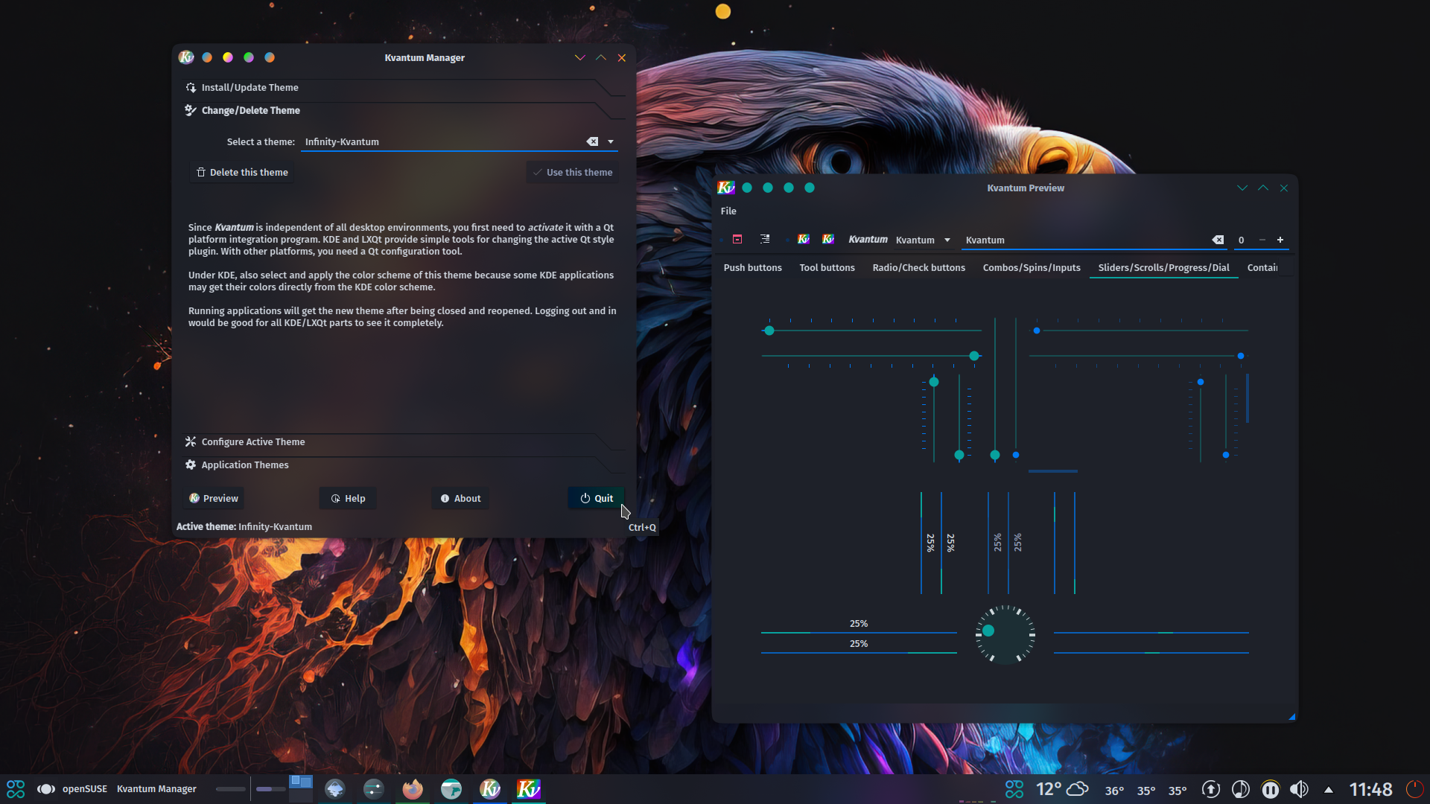Click the 11:48 clock
The image size is (1430, 804).
tap(1370, 789)
